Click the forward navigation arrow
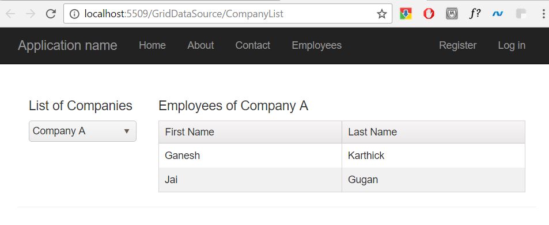549x225 pixels. 31,14
